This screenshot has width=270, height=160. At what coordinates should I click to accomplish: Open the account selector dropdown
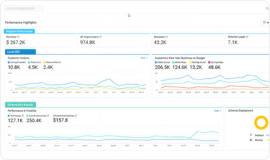coord(24,8)
